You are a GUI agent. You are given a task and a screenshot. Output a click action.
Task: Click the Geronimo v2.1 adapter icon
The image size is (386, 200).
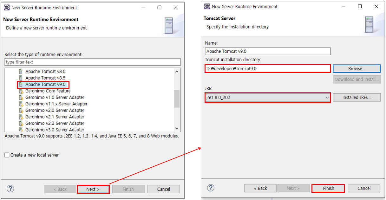[21, 117]
